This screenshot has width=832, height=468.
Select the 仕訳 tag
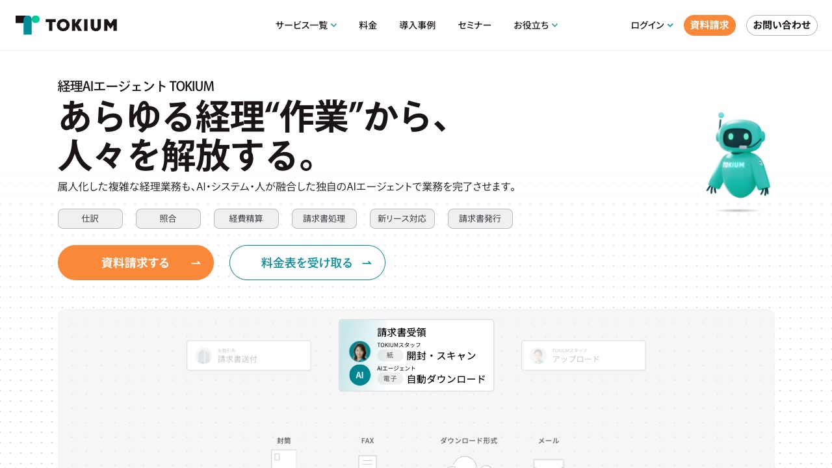(90, 218)
